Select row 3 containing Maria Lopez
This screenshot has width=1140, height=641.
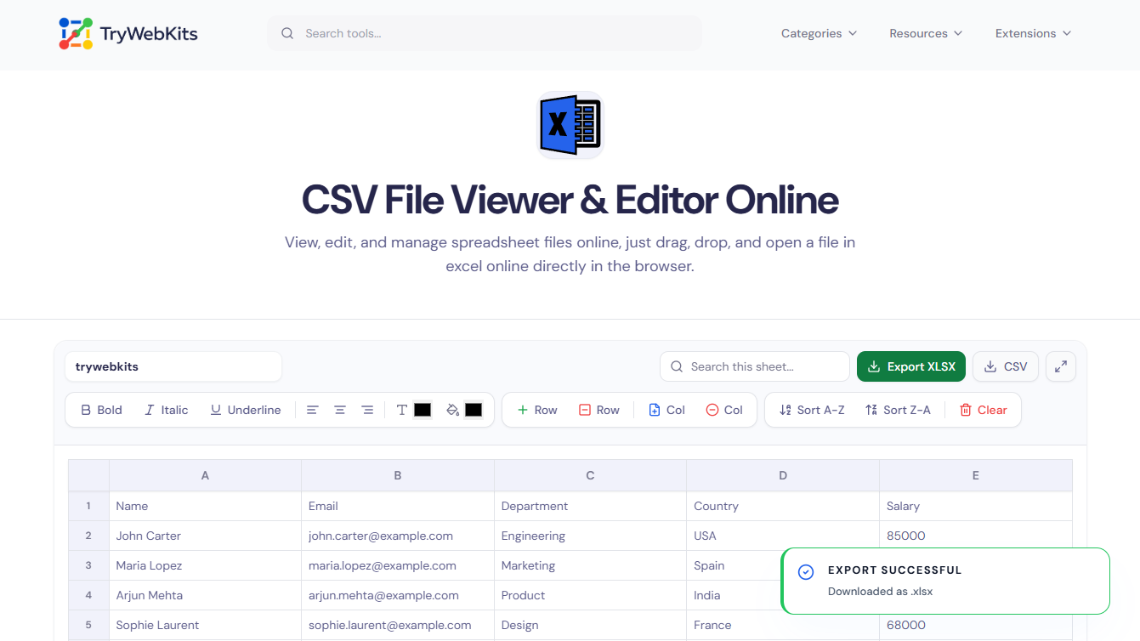pyautogui.click(x=88, y=564)
